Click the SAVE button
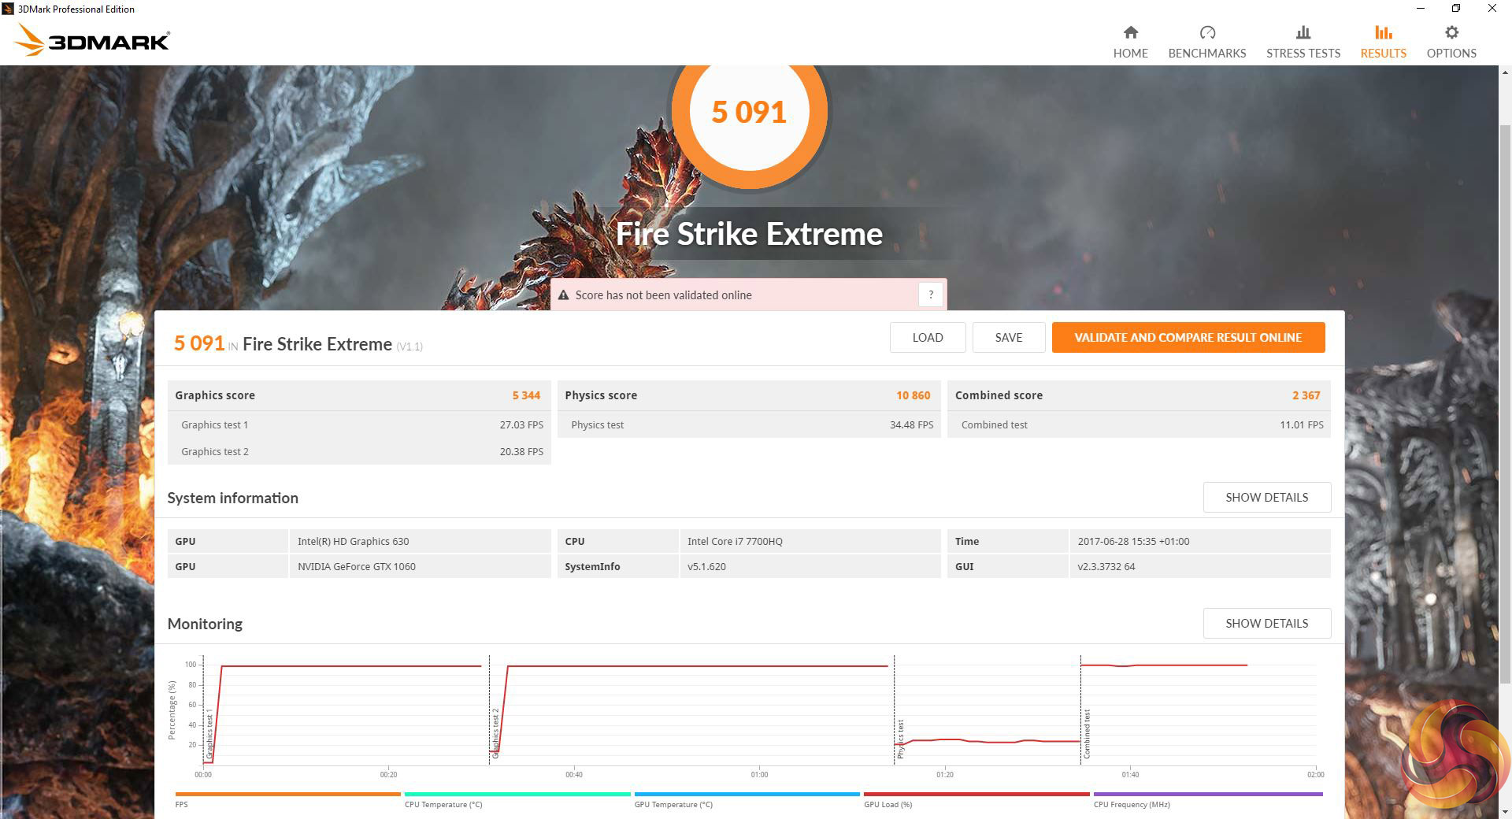1512x819 pixels. [x=1009, y=337]
